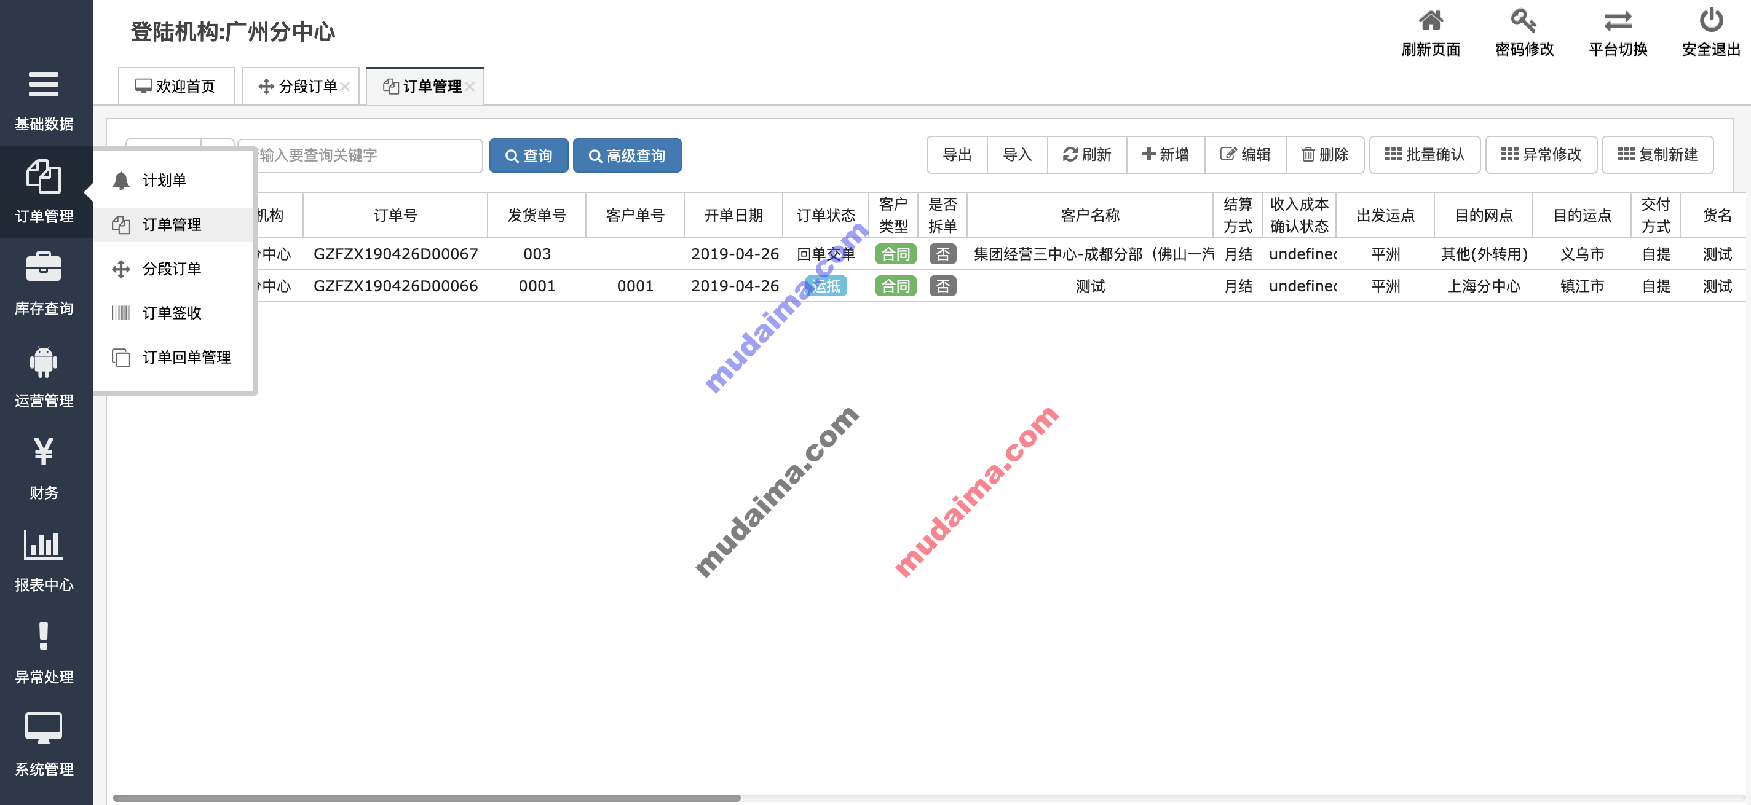Click the 发货单号 003 cell
Screen dimensions: 1751x805
(536, 254)
